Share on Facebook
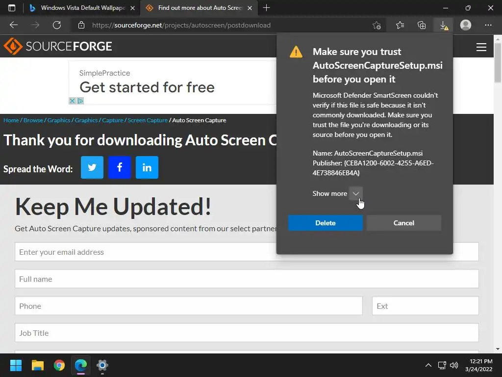The width and height of the screenshot is (502, 377). [x=120, y=167]
